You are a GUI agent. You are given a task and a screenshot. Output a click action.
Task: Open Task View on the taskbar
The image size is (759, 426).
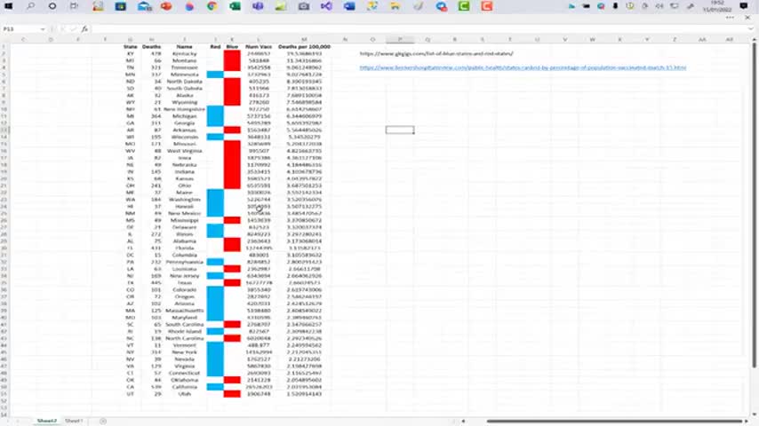tap(74, 6)
